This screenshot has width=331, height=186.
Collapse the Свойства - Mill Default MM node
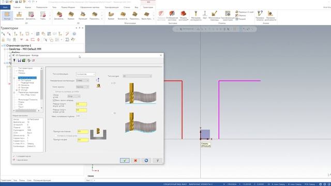pyautogui.click(x=5, y=49)
